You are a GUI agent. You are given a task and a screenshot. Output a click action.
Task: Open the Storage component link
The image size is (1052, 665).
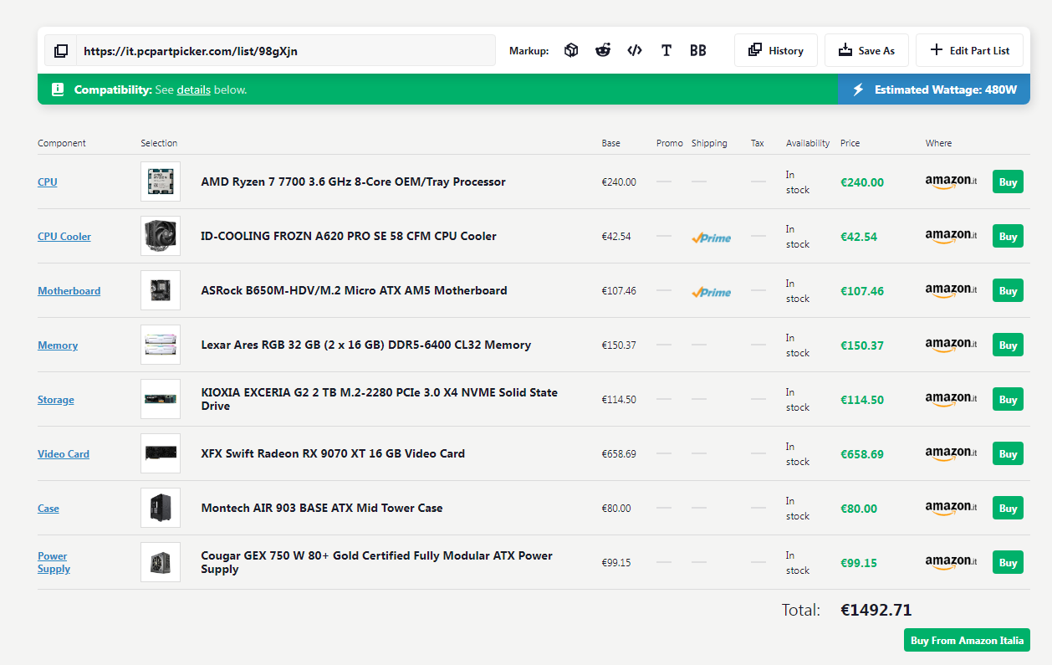coord(56,400)
